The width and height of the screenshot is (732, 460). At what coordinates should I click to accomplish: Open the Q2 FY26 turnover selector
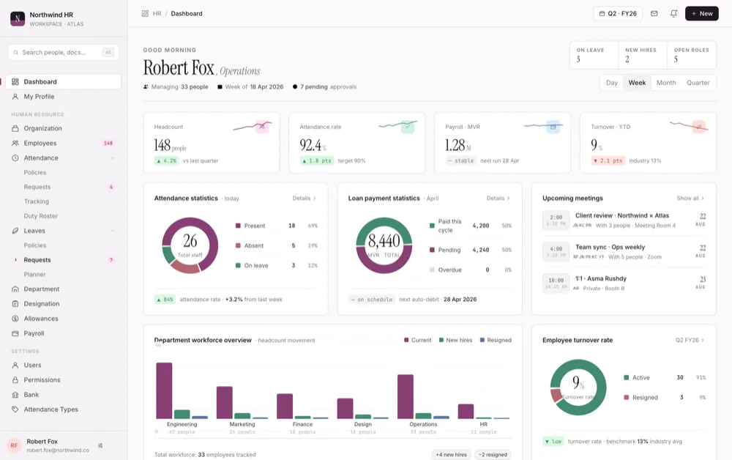coord(690,340)
